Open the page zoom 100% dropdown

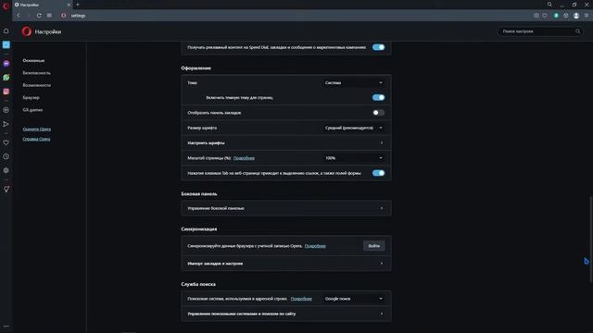[x=354, y=158]
